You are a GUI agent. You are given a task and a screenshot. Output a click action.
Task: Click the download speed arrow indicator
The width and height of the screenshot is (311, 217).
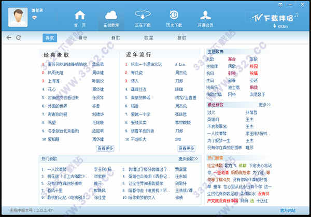pos(275,26)
